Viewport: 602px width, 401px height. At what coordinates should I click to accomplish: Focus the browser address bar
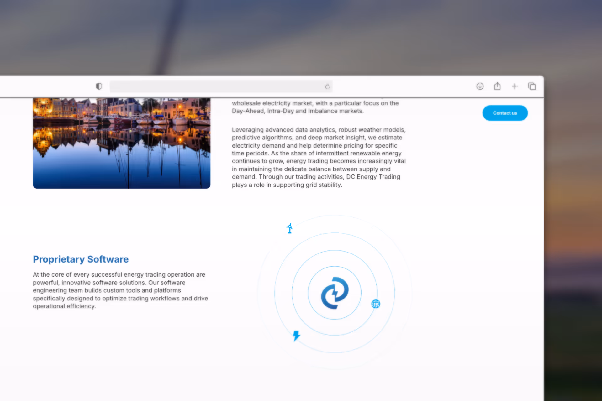click(x=221, y=86)
